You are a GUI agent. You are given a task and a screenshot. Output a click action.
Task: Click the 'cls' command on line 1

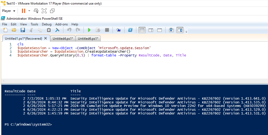(20, 44)
